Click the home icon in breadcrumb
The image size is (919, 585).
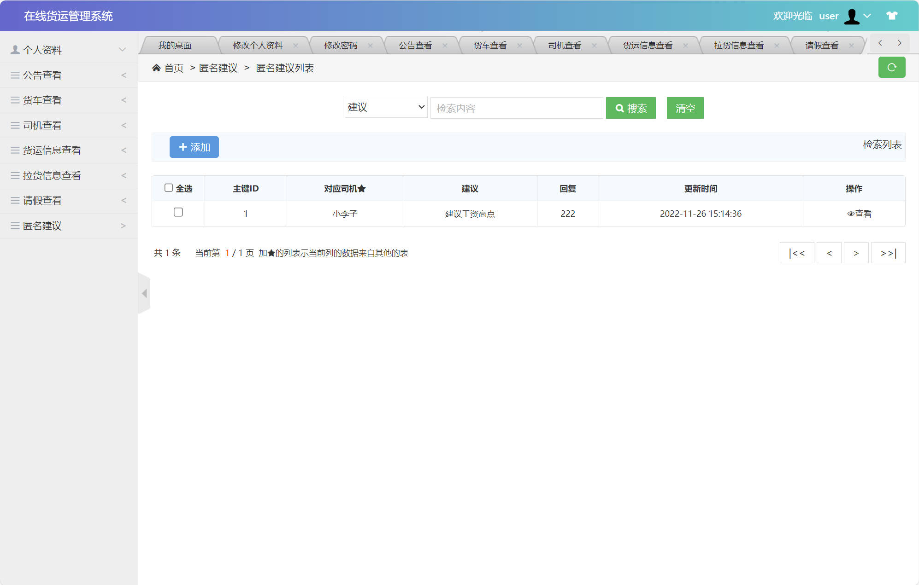(157, 67)
